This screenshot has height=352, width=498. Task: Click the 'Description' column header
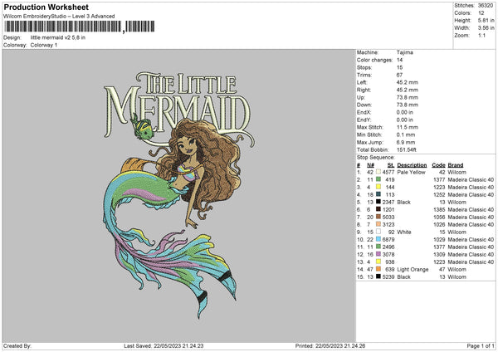click(412, 165)
